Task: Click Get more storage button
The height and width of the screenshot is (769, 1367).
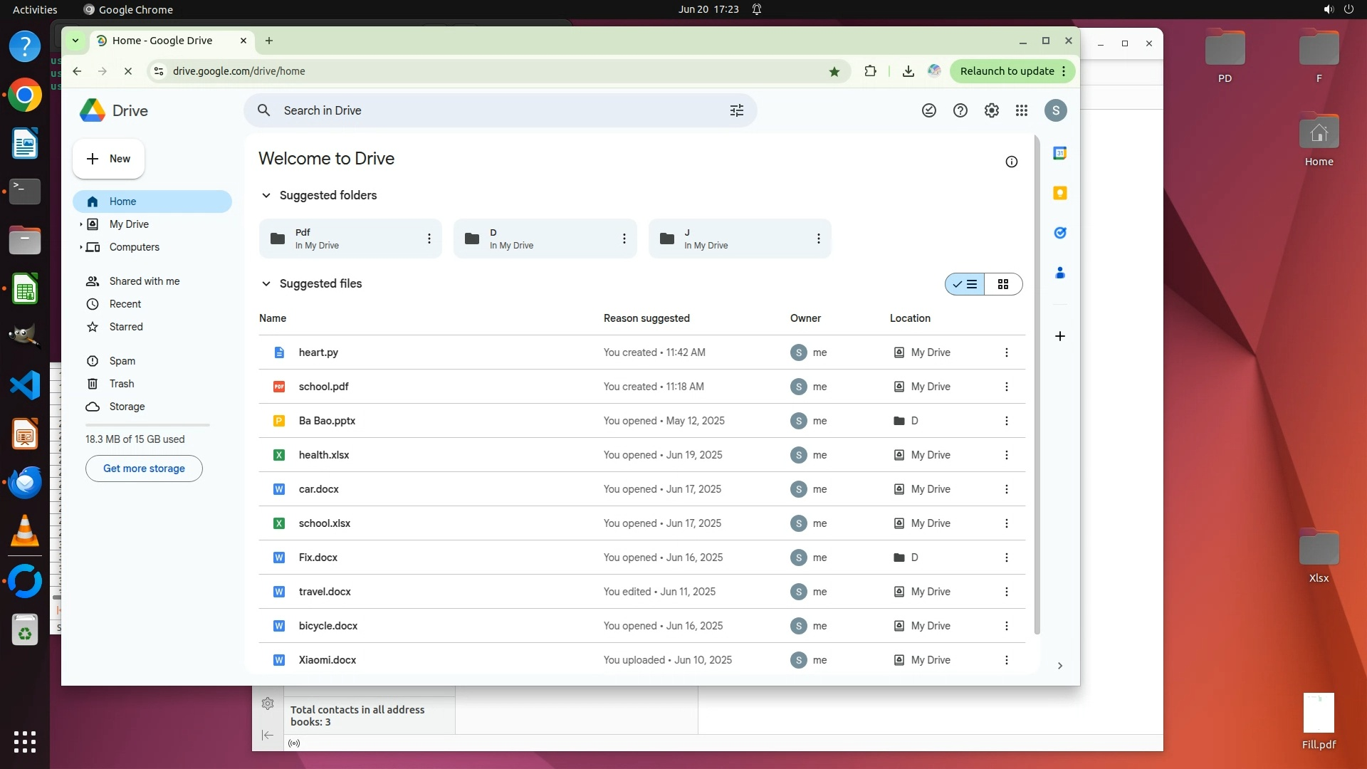Action: click(x=144, y=469)
